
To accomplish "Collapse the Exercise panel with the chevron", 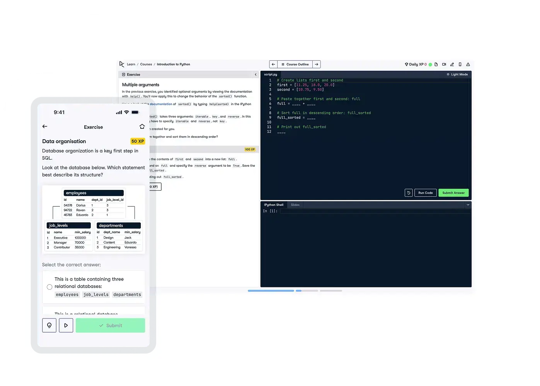I will [x=256, y=74].
